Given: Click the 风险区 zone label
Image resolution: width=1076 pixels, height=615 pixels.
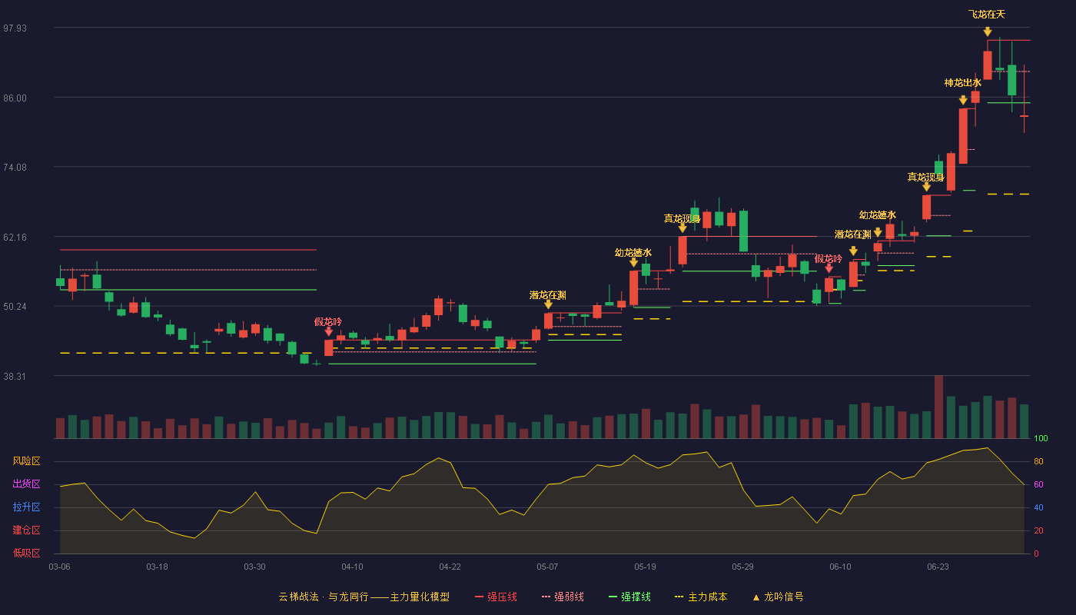Looking at the screenshot, I should [x=26, y=461].
